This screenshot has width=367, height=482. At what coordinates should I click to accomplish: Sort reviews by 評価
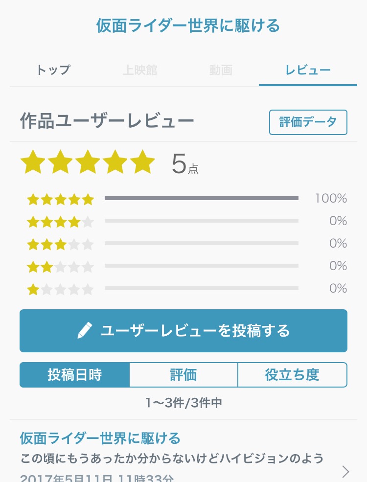(x=183, y=375)
